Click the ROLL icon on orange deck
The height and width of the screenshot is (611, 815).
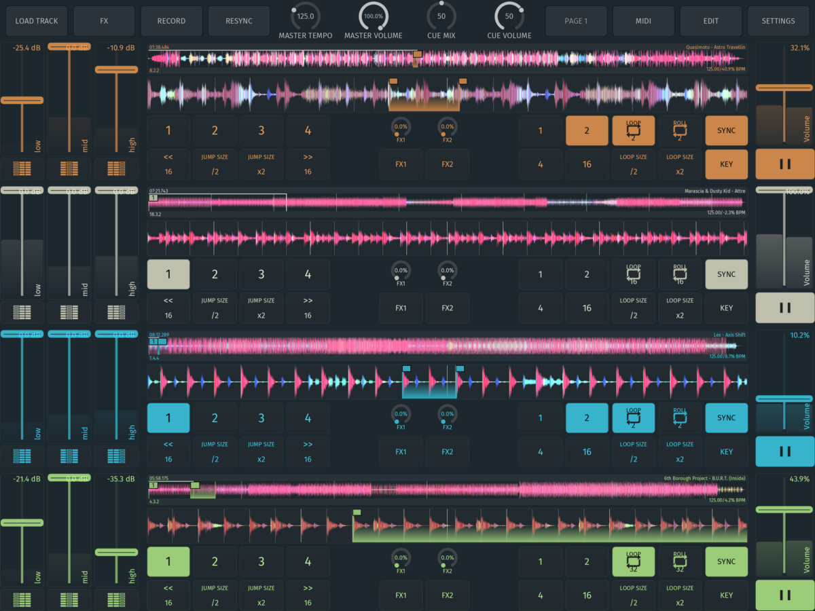coord(680,130)
